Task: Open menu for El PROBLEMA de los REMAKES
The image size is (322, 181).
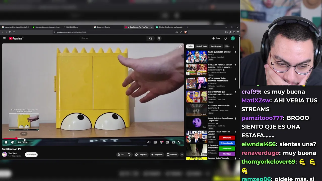Action: [x=235, y=79]
